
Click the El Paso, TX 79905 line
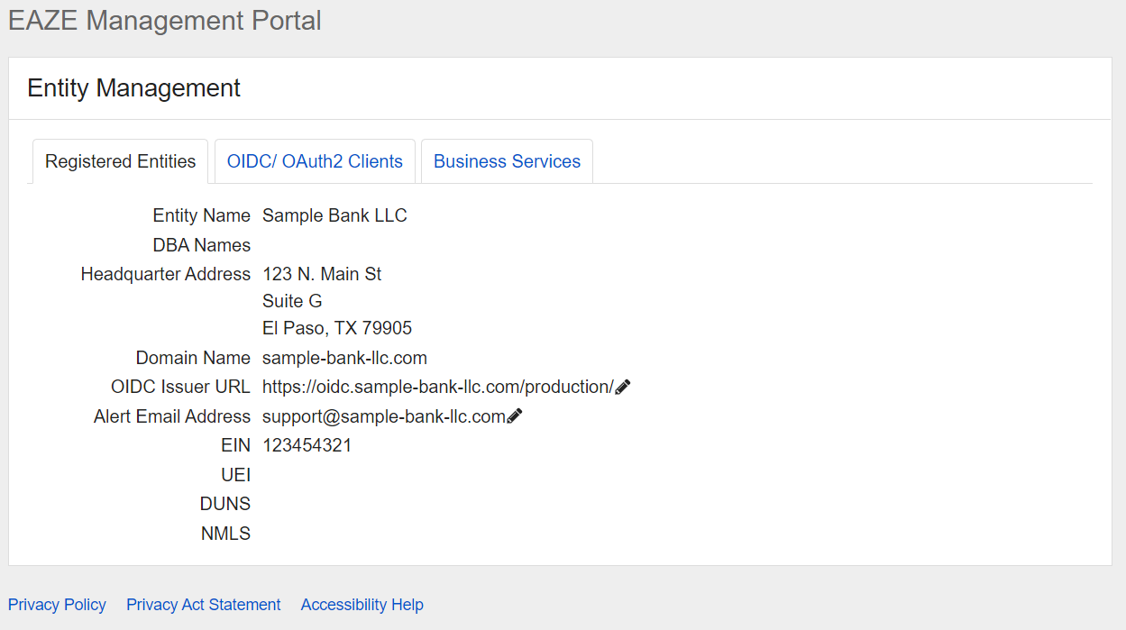[337, 329]
